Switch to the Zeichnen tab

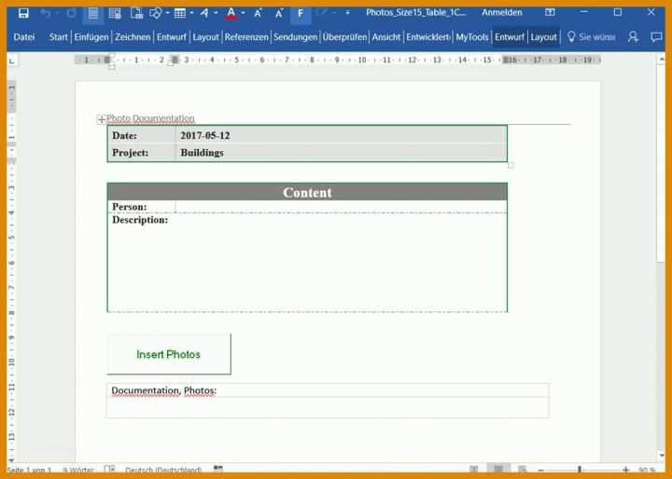pyautogui.click(x=133, y=37)
